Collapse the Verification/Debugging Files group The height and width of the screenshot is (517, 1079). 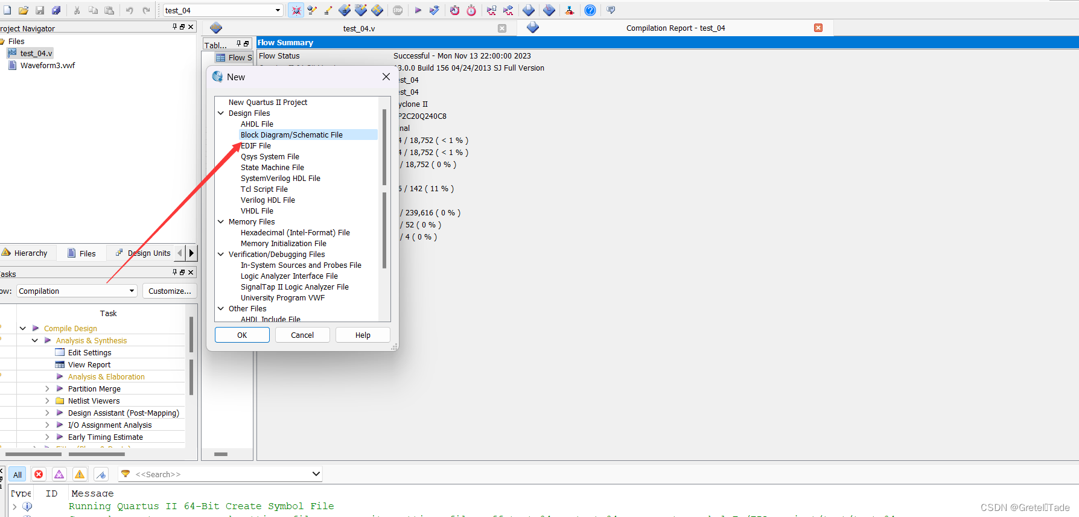(x=221, y=254)
